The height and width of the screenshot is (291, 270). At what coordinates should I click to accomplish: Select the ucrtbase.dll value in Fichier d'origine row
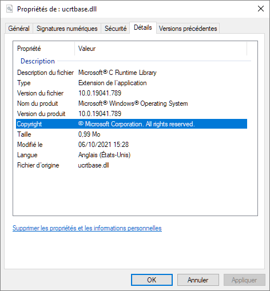point(93,165)
